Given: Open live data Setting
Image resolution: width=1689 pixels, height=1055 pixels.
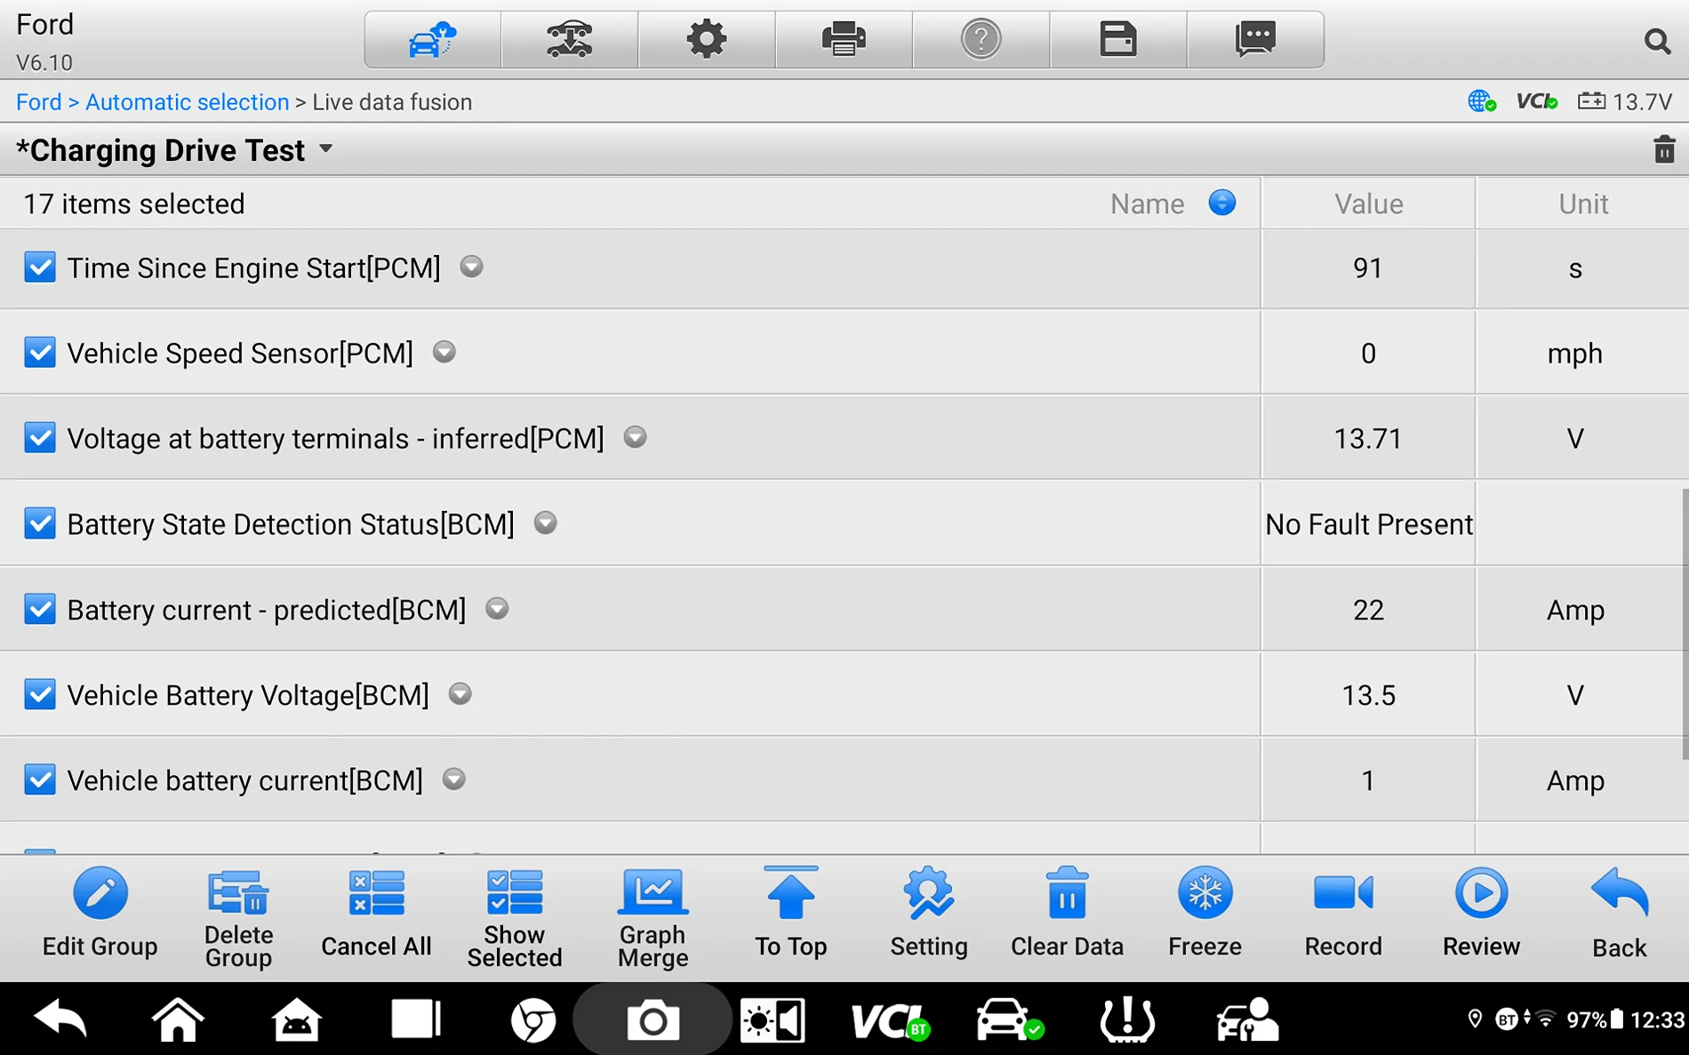Looking at the screenshot, I should pyautogui.click(x=929, y=915).
